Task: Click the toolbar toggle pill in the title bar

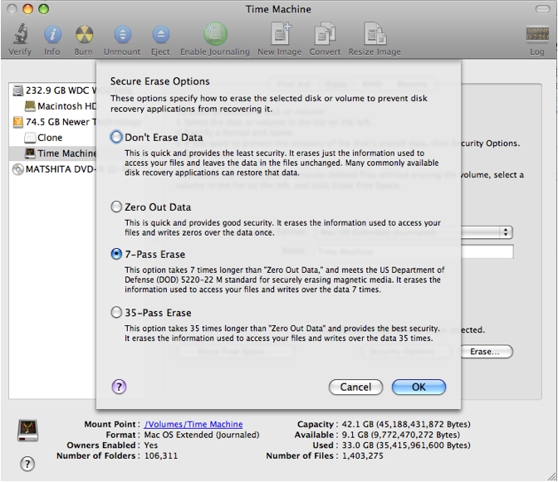Action: [x=542, y=9]
